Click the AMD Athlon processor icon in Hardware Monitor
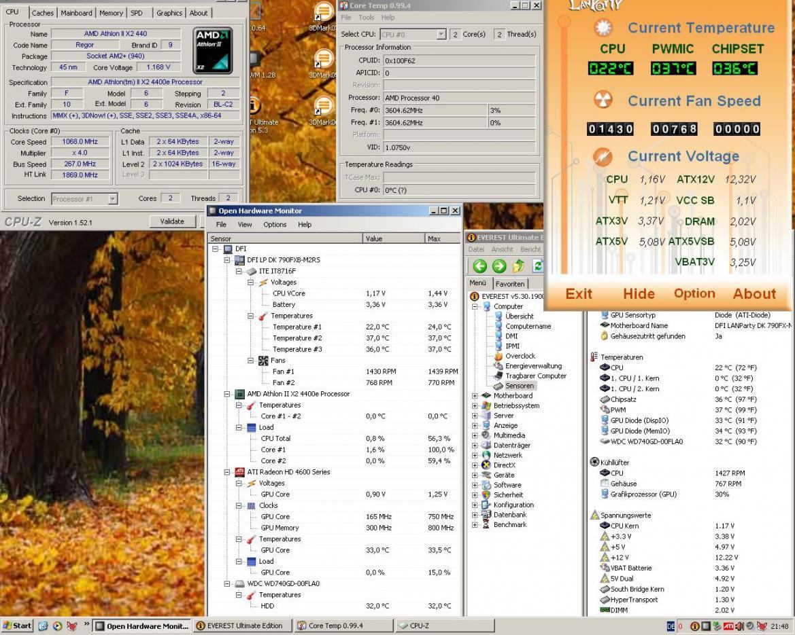Screen dimensions: 795x635 [x=240, y=394]
